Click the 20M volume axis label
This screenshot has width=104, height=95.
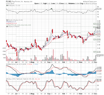(4, 48)
